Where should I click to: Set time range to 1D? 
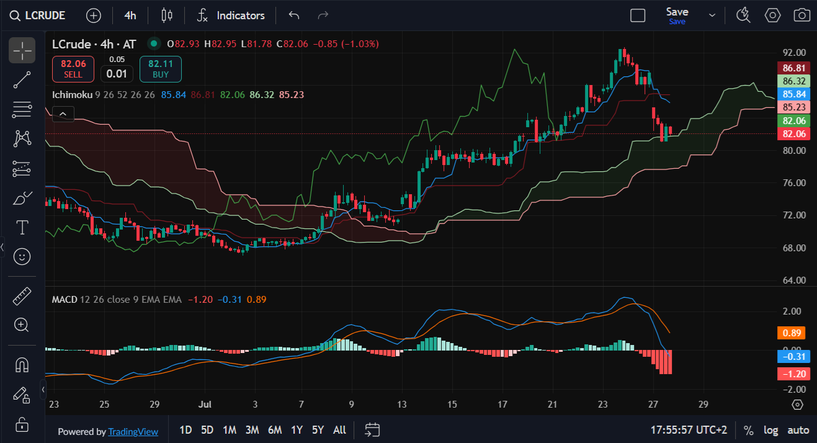185,430
